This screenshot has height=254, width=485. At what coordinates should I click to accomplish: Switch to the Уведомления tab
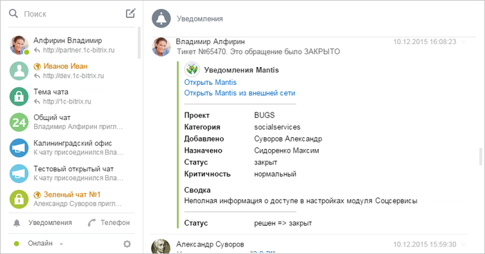tap(43, 222)
